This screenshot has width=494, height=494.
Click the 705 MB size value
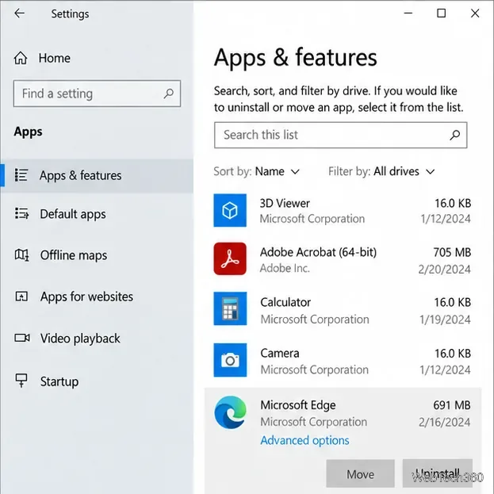(452, 252)
